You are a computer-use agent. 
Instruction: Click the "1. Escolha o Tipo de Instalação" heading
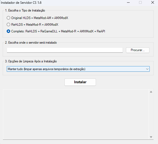coord(25,10)
